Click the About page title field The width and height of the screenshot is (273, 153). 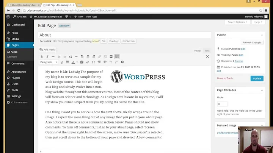click(x=124, y=35)
